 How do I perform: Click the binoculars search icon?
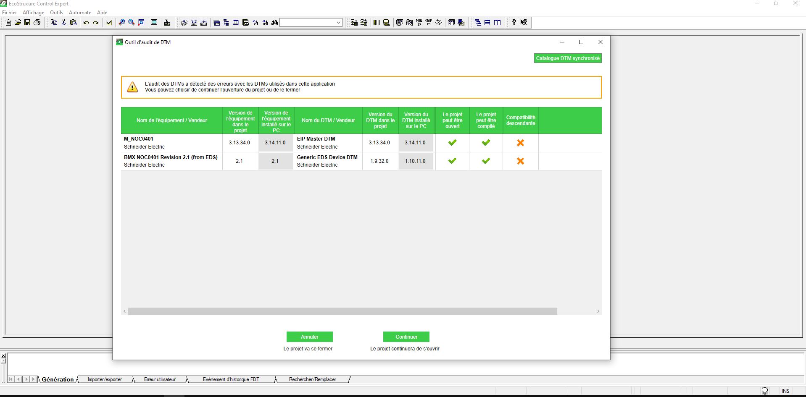274,23
